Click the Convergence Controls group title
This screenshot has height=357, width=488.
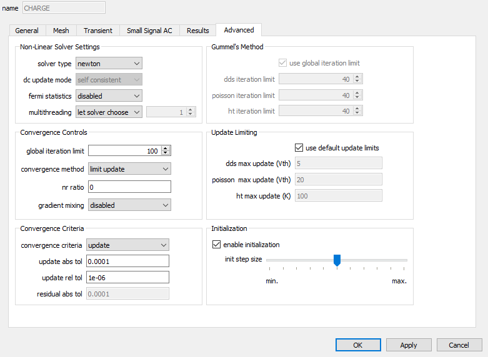(x=54, y=132)
